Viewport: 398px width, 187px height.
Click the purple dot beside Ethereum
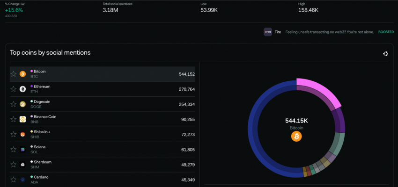point(32,86)
